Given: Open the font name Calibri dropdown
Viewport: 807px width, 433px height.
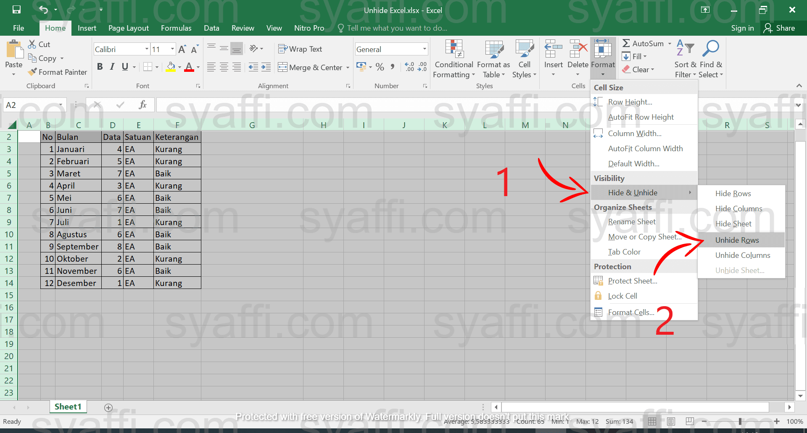Looking at the screenshot, I should pos(147,49).
